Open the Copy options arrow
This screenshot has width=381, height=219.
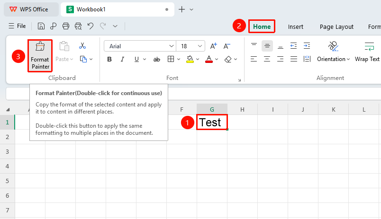point(91,59)
